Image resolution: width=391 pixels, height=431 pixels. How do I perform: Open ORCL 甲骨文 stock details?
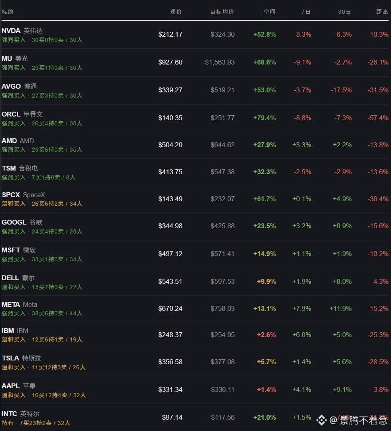tap(195, 118)
